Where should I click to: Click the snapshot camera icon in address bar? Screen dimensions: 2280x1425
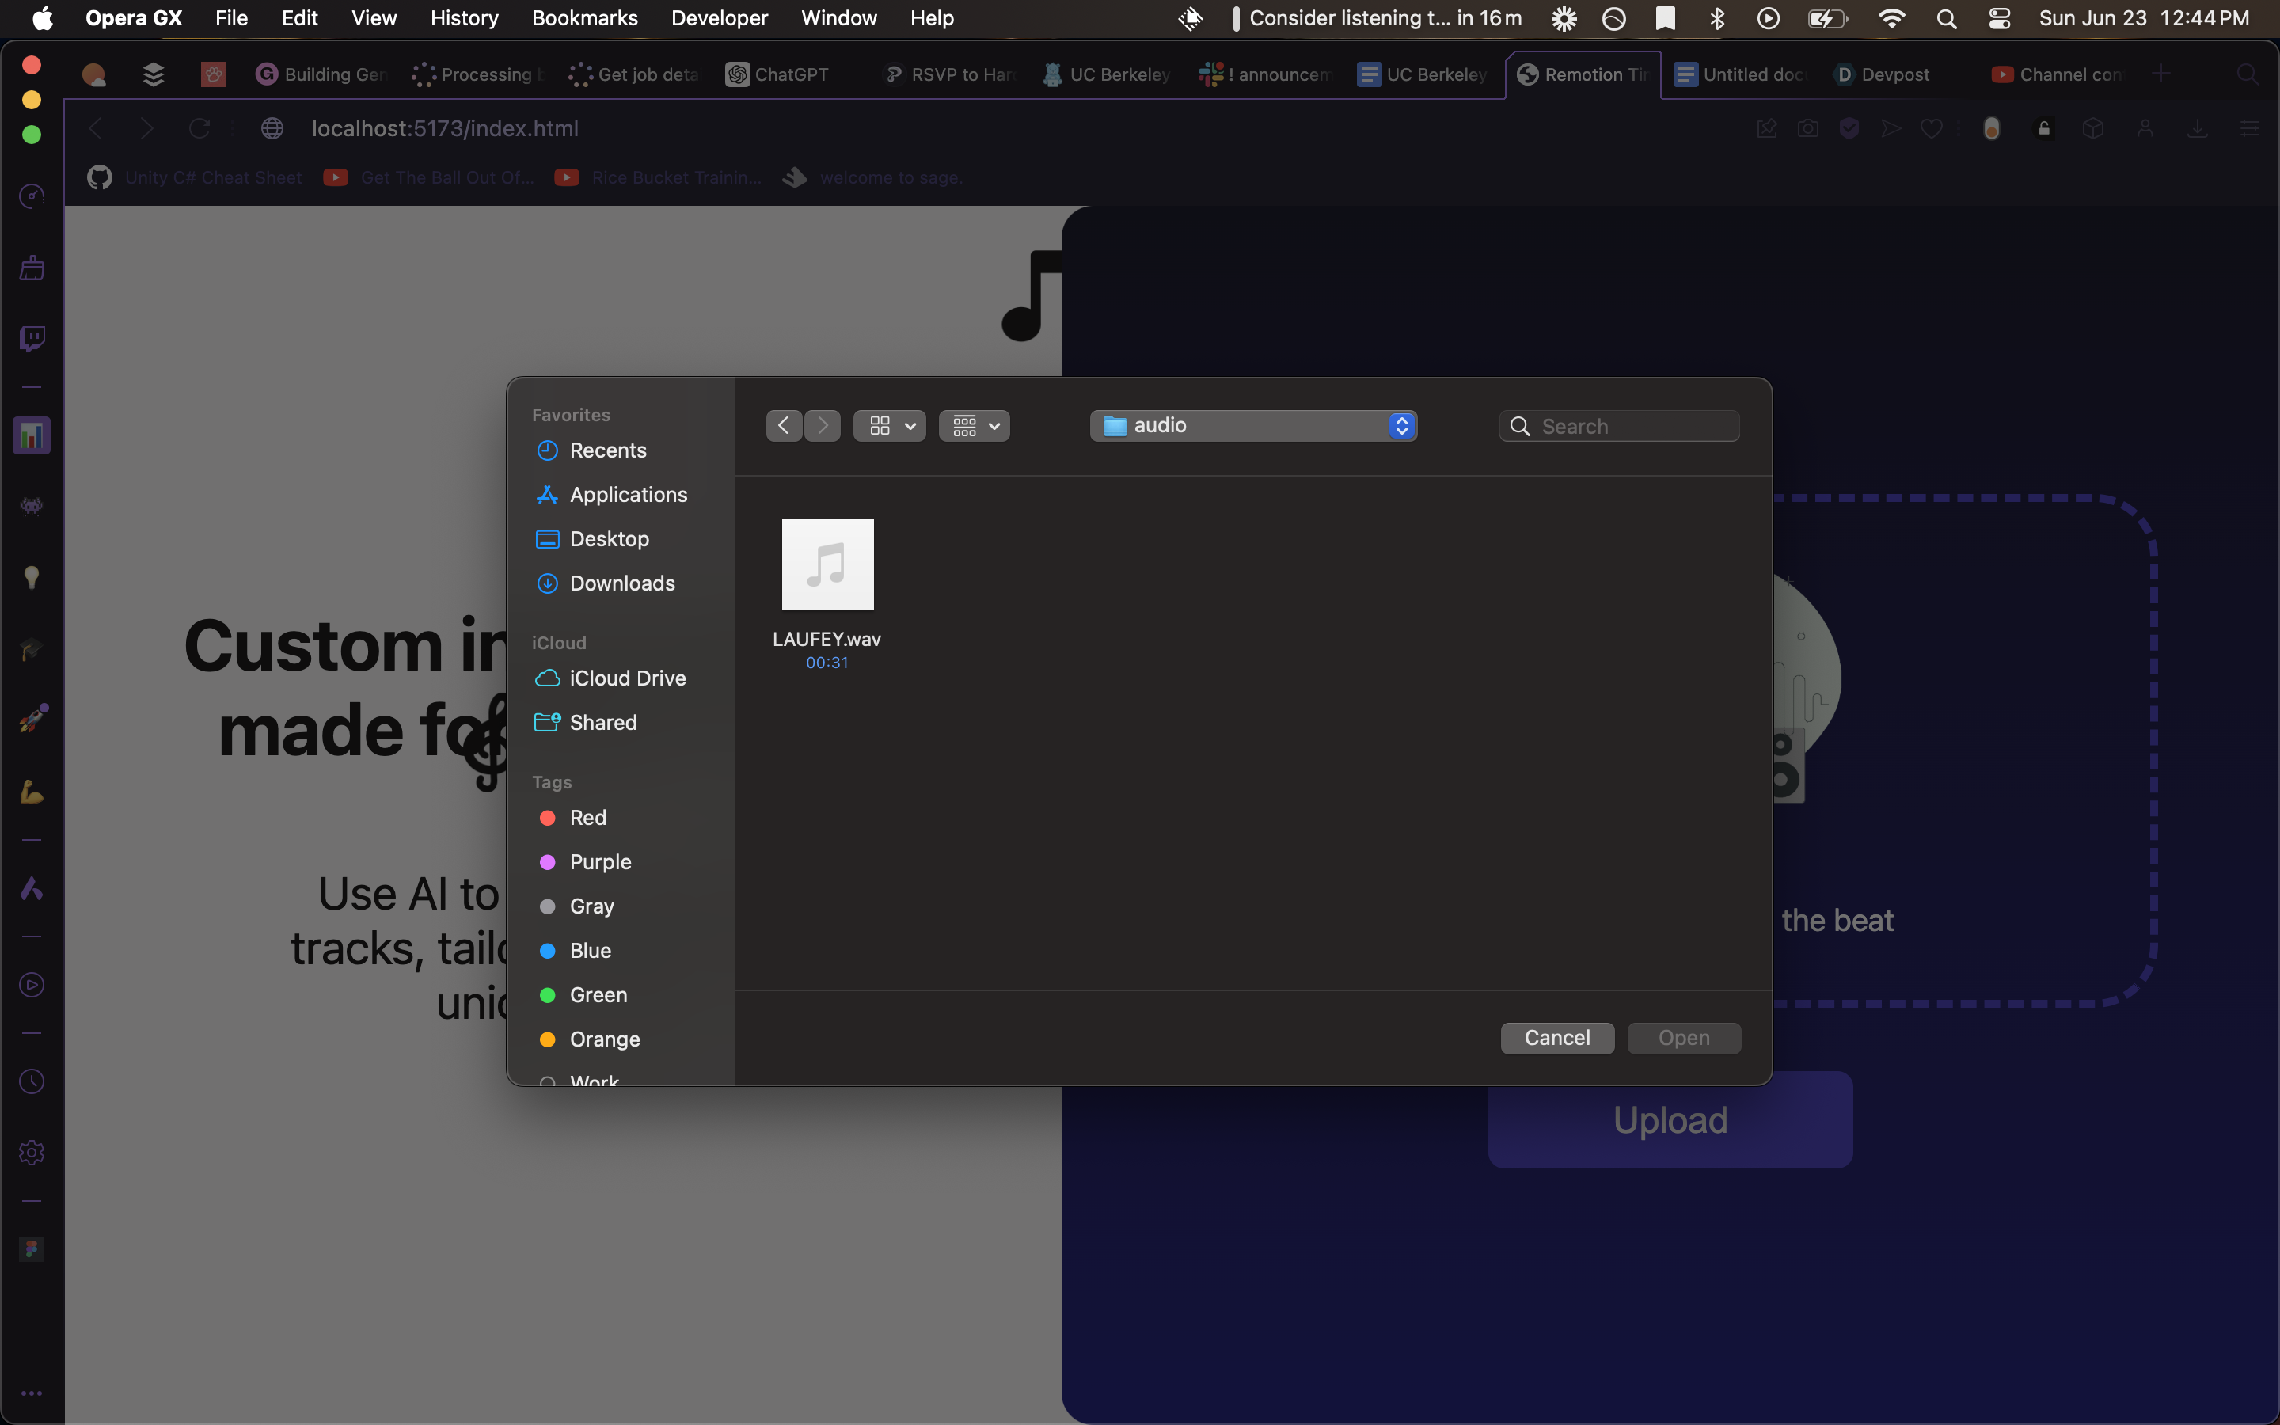(x=1807, y=128)
